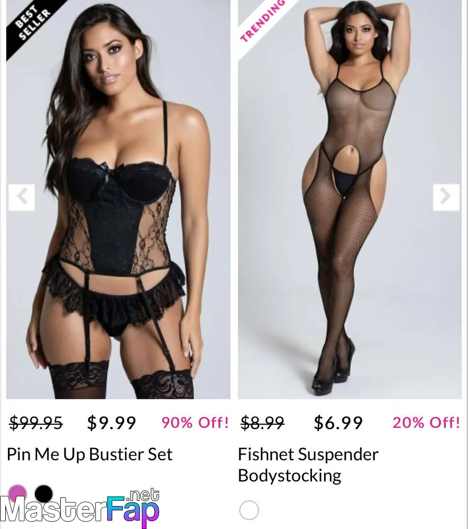The width and height of the screenshot is (468, 529).
Task: Select the pink color swatch
Action: pyautogui.click(x=17, y=494)
